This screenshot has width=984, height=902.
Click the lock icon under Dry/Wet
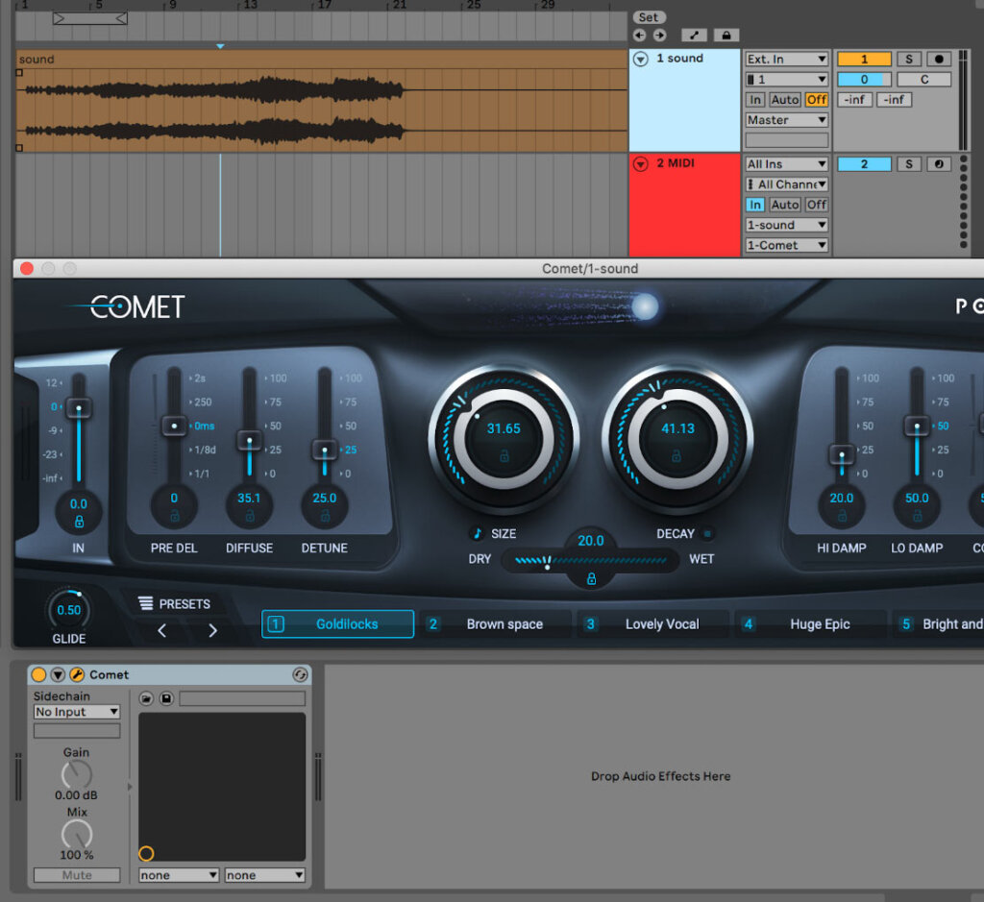tap(591, 578)
